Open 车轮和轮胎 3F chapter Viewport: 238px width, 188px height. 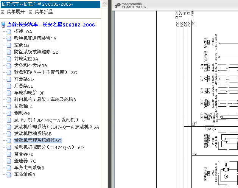click(x=29, y=93)
